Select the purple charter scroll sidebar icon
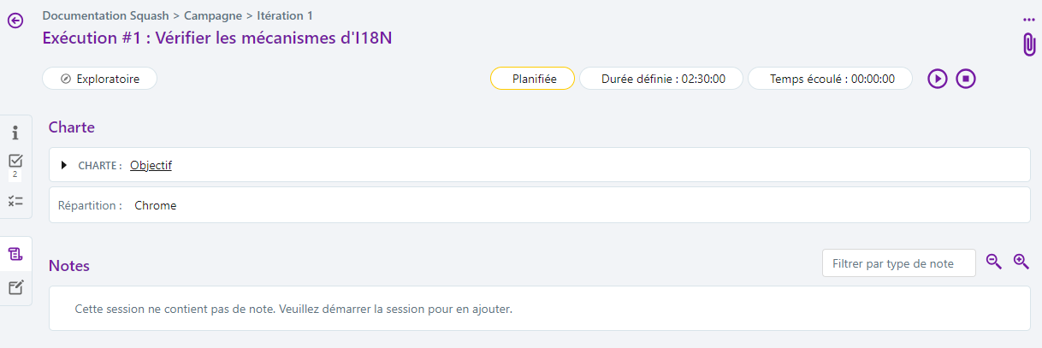 (x=15, y=254)
